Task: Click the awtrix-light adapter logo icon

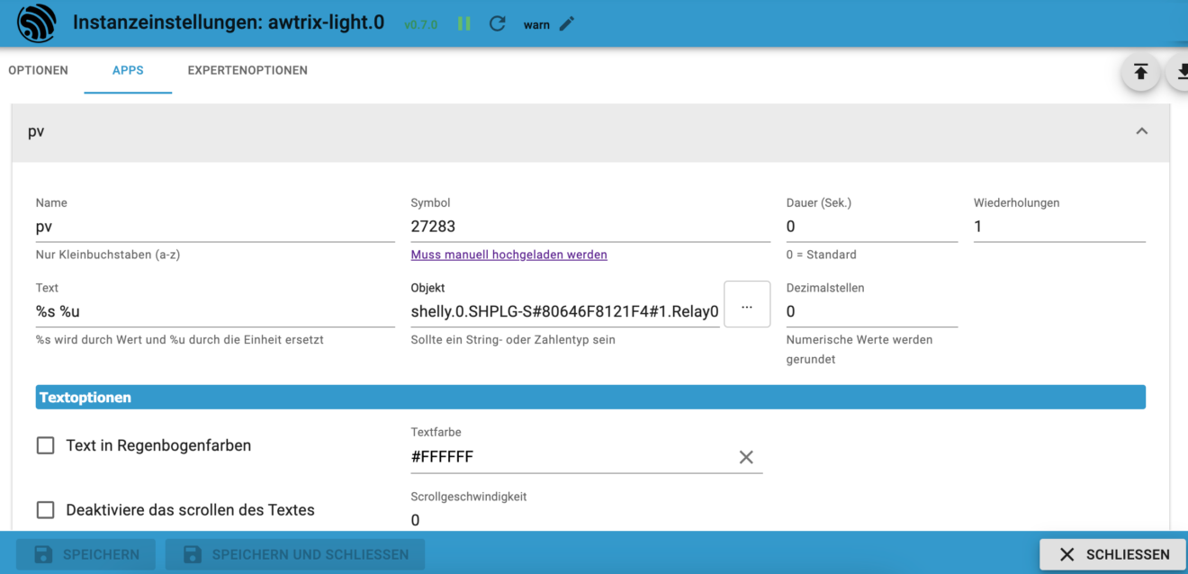Action: click(x=36, y=23)
